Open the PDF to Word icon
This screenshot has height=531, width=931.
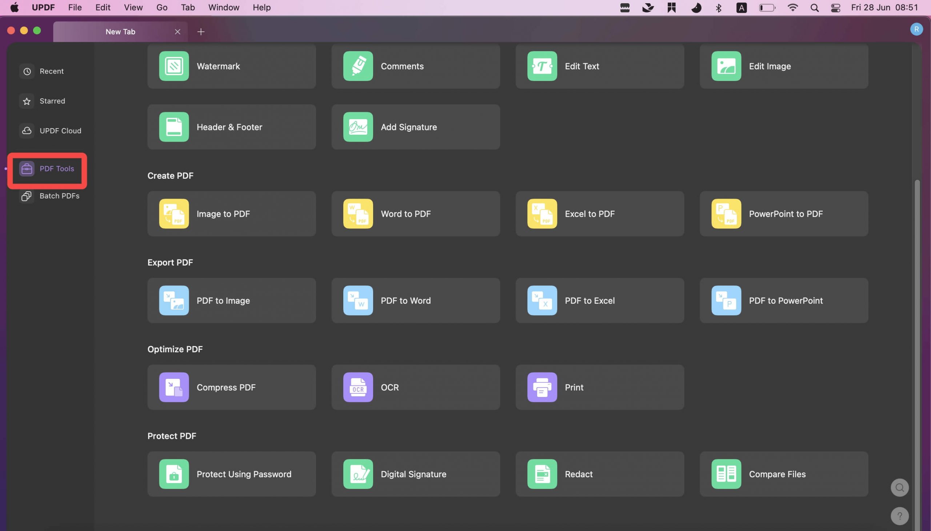358,300
